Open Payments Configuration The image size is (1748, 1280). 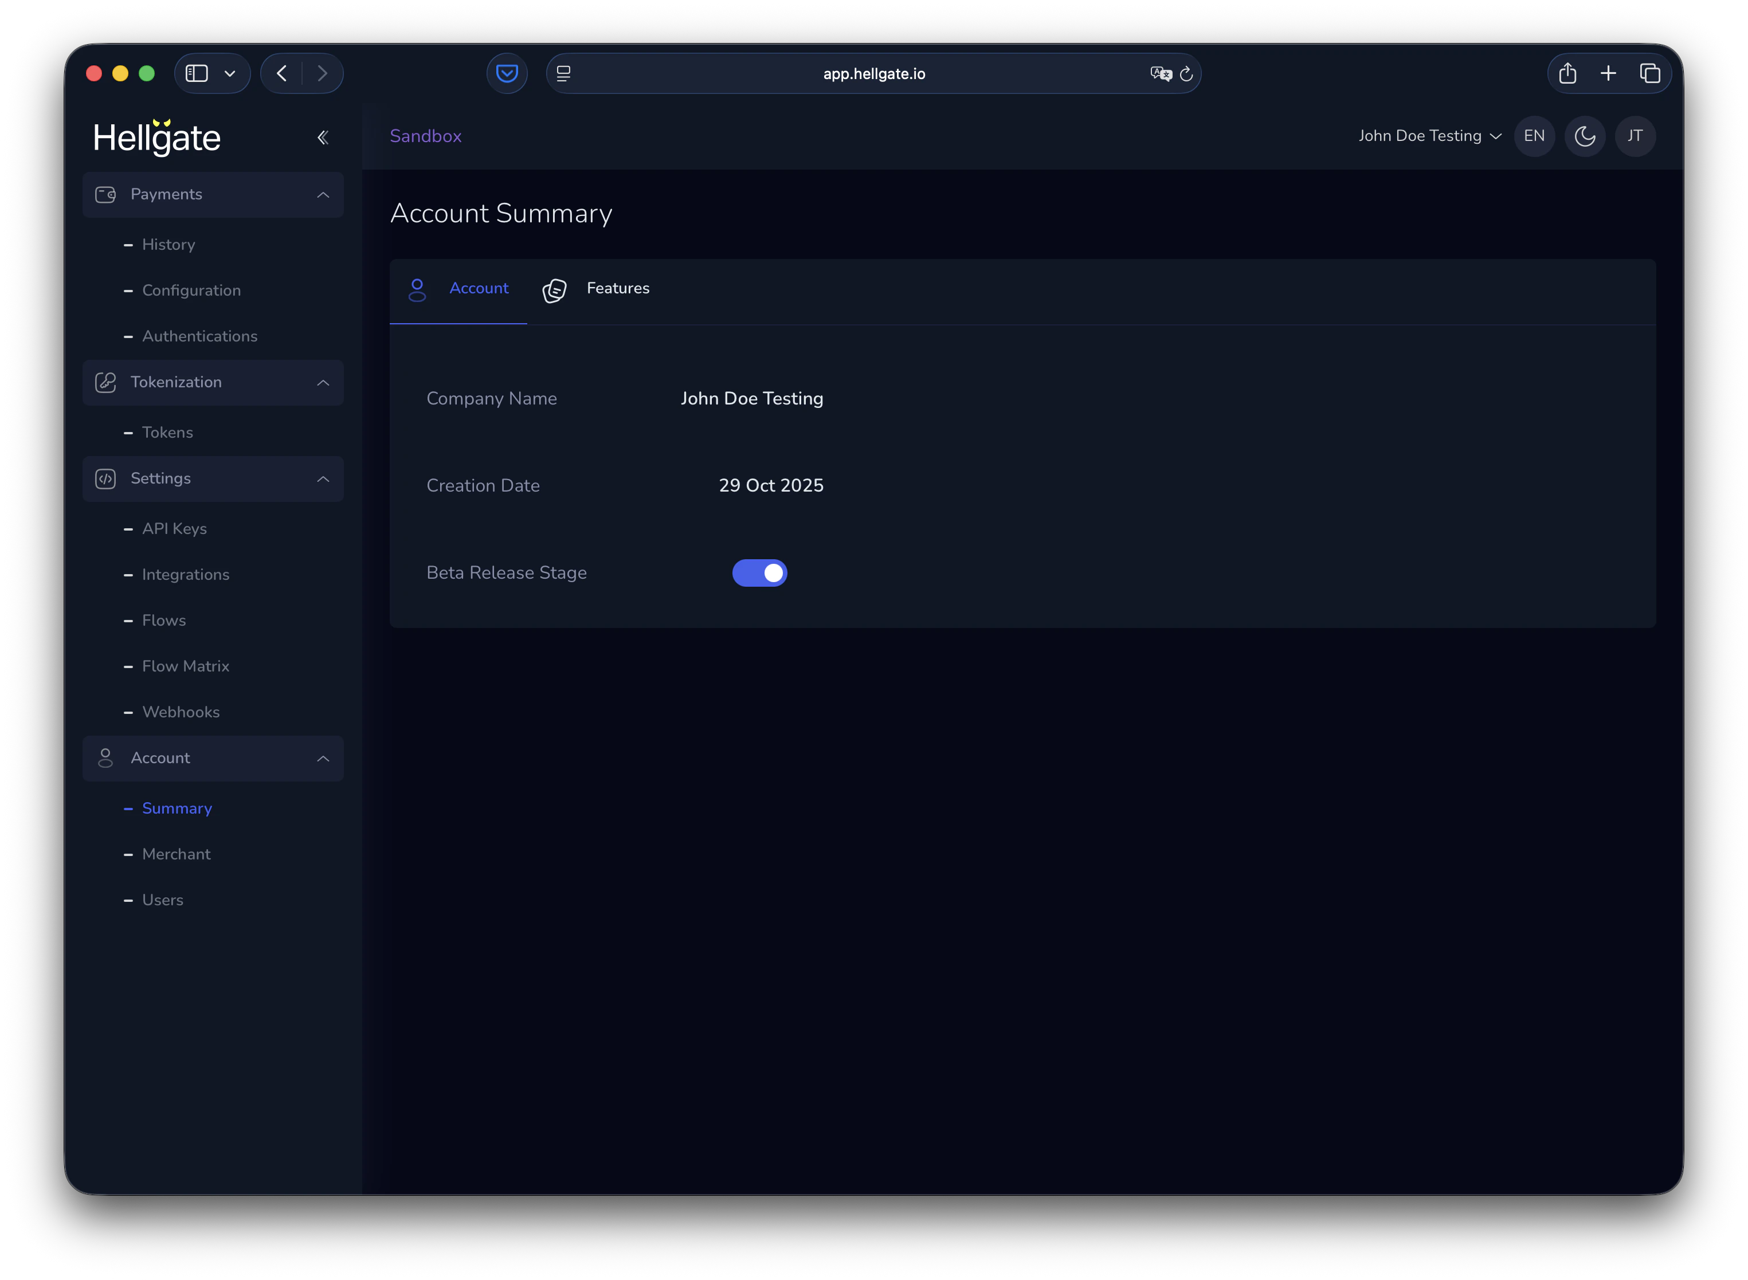[191, 290]
